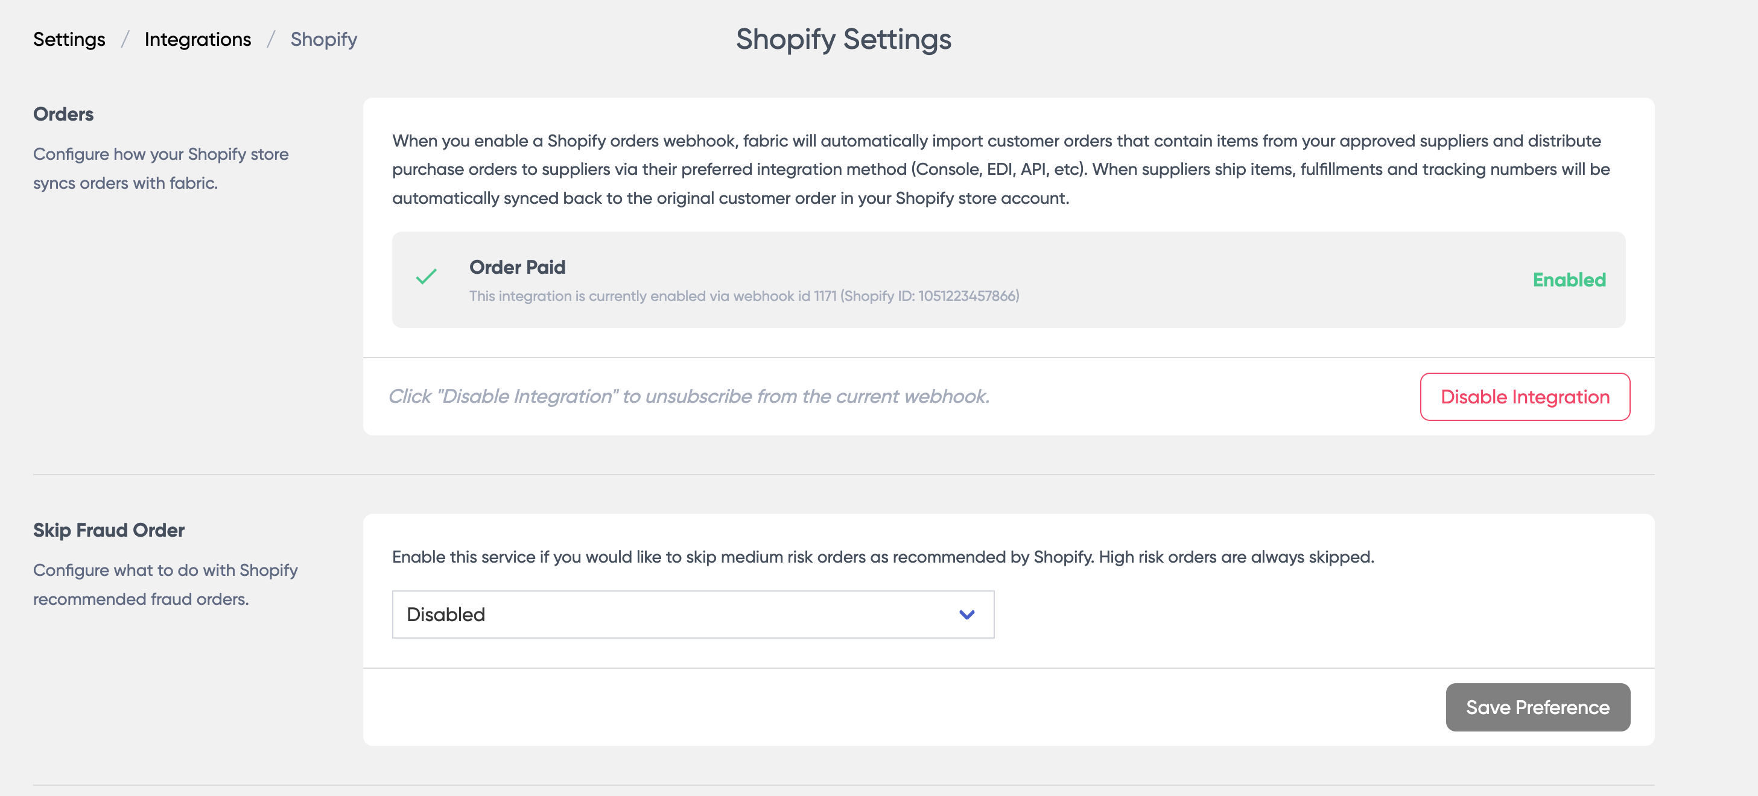Navigate to the Integrations breadcrumb
The height and width of the screenshot is (796, 1758).
pyautogui.click(x=197, y=40)
